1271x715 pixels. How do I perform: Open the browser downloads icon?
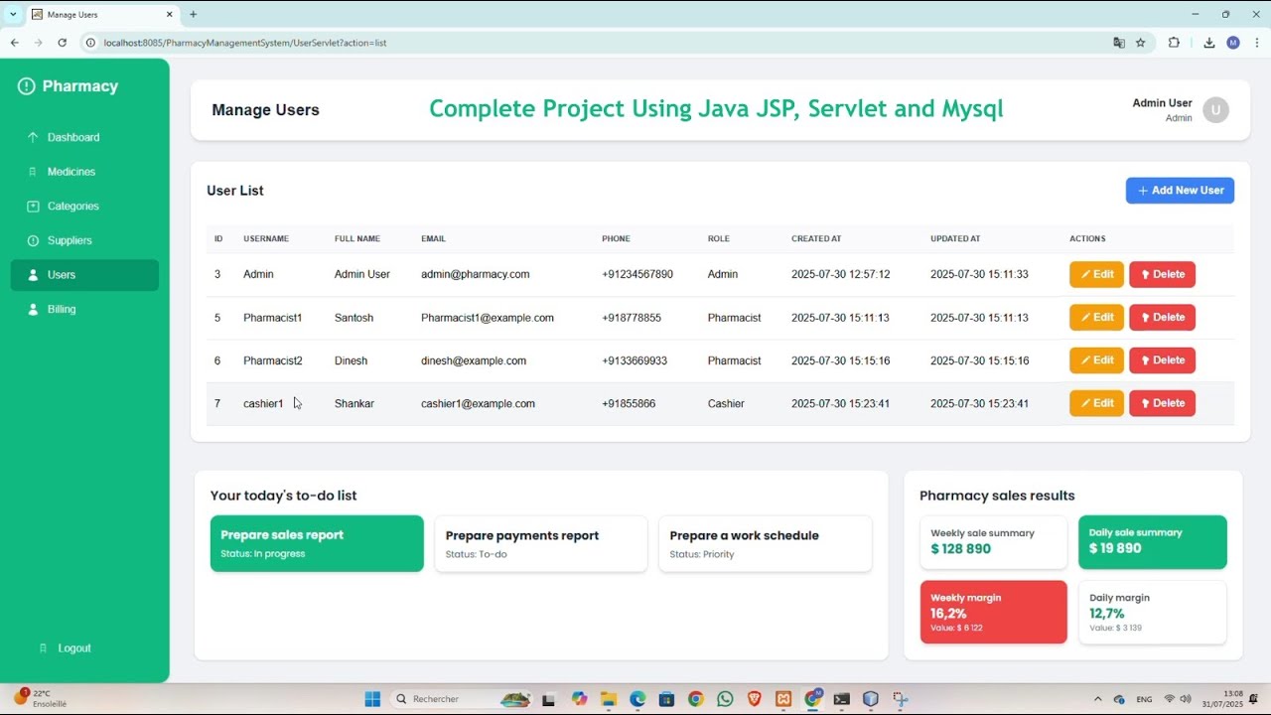point(1208,43)
